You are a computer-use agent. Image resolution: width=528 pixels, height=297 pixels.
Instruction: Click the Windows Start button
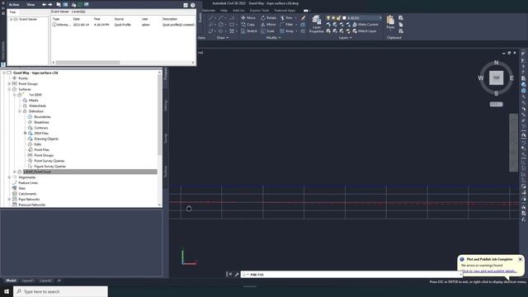(7, 291)
